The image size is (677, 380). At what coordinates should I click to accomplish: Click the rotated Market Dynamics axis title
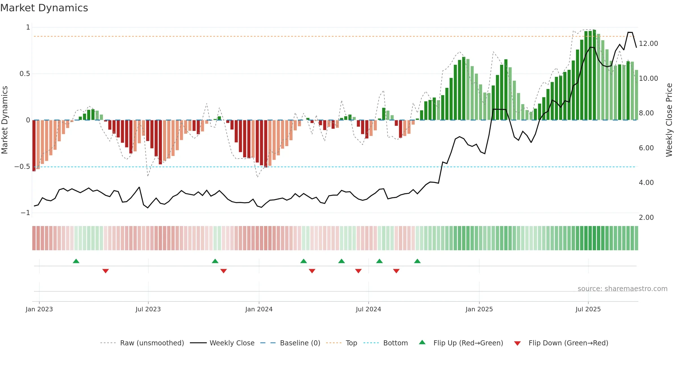point(5,120)
